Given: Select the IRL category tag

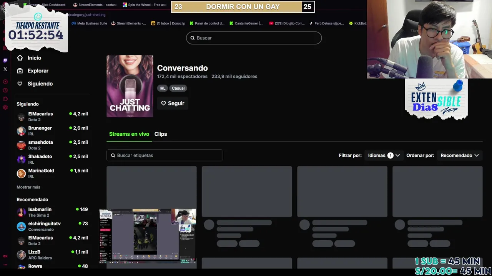Looking at the screenshot, I should pos(163,88).
